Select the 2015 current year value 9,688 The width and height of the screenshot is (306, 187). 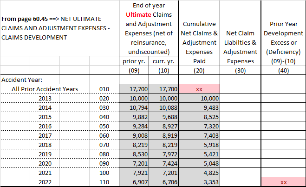coord(164,117)
